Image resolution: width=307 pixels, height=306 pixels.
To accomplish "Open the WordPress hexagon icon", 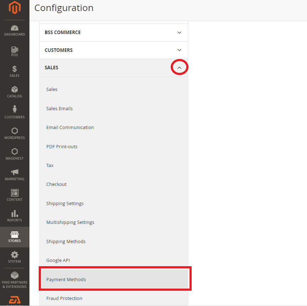I will [15, 131].
